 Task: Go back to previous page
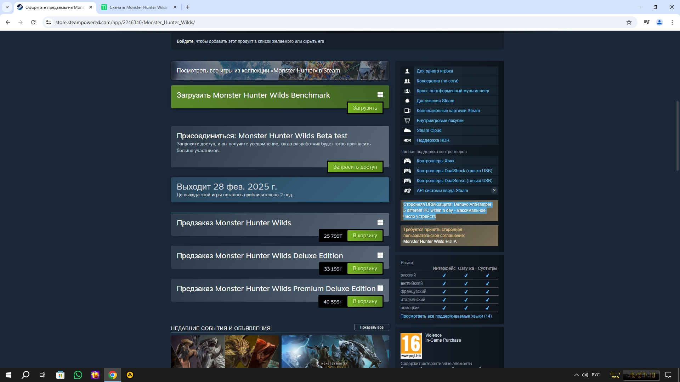tap(8, 22)
